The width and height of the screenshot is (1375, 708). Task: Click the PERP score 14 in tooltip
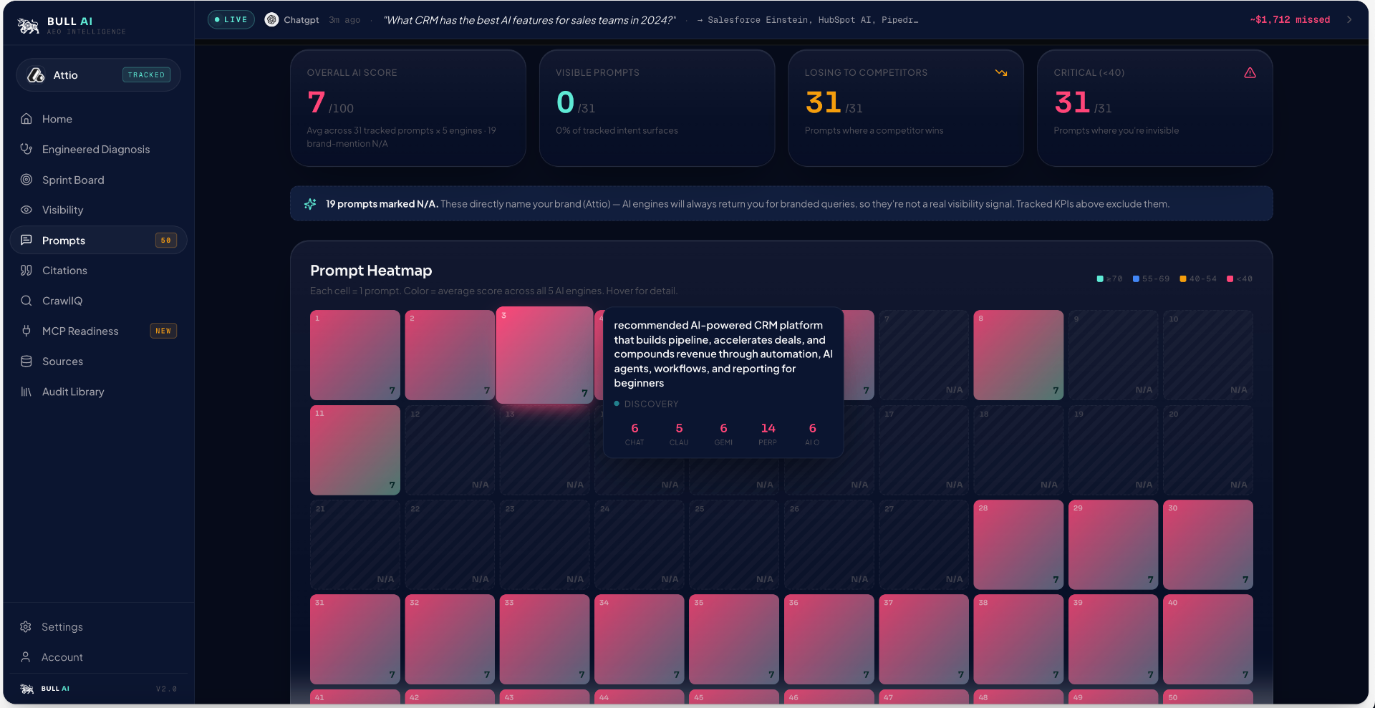click(x=768, y=428)
